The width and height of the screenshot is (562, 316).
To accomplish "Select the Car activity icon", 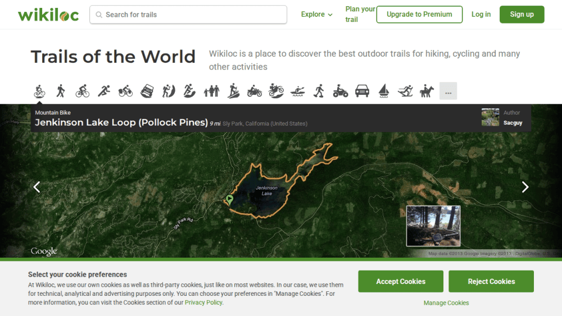I will tap(362, 91).
